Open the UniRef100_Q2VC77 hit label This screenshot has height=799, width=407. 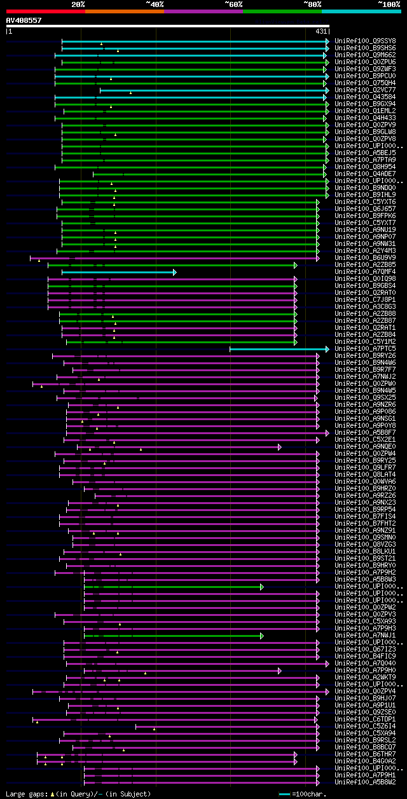coord(365,90)
